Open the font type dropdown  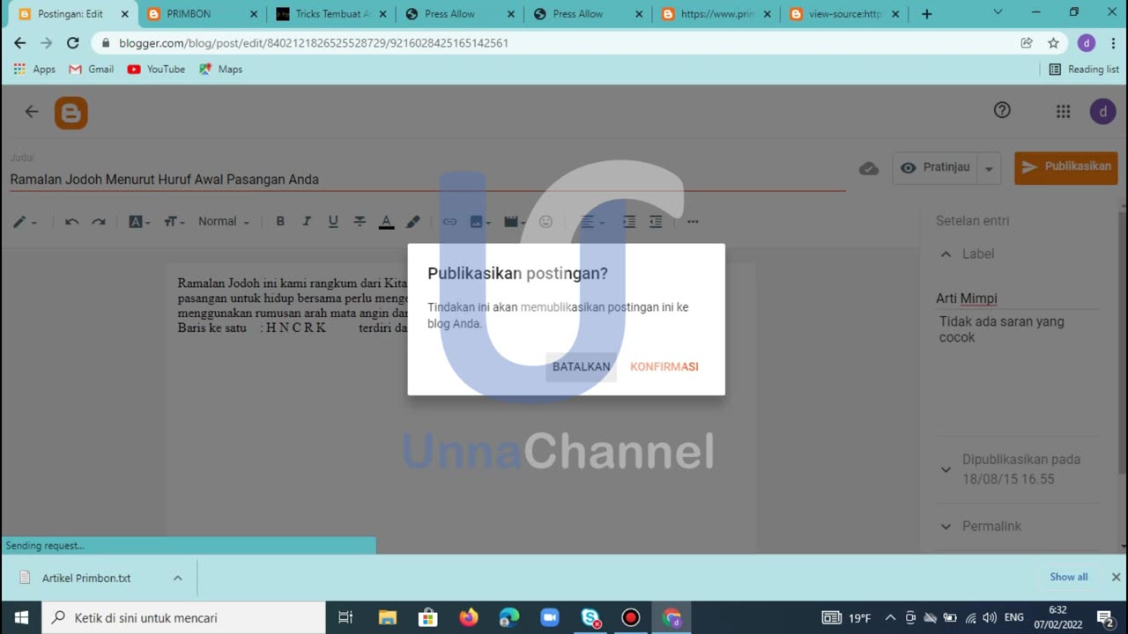pos(139,222)
